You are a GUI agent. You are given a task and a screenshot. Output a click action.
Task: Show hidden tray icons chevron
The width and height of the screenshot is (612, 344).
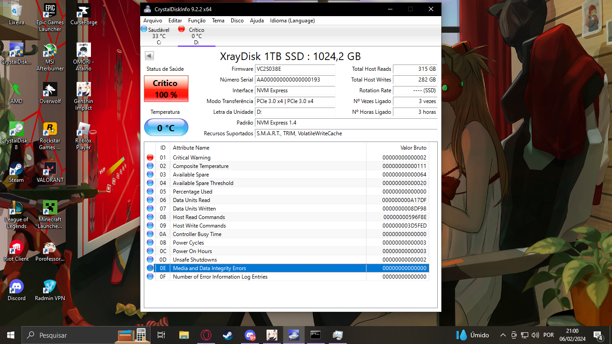[x=503, y=335]
